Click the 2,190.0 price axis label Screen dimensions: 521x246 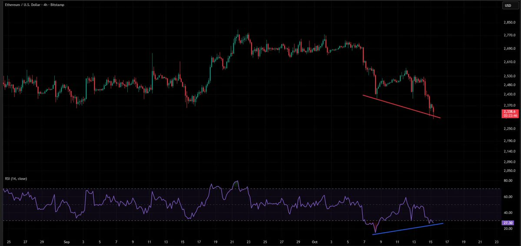pos(509,141)
